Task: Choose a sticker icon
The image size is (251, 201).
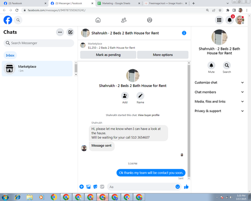Action: [x=95, y=186]
